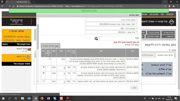Open the הודעות link in user panel
The width and height of the screenshot is (180, 101).
(26, 40)
